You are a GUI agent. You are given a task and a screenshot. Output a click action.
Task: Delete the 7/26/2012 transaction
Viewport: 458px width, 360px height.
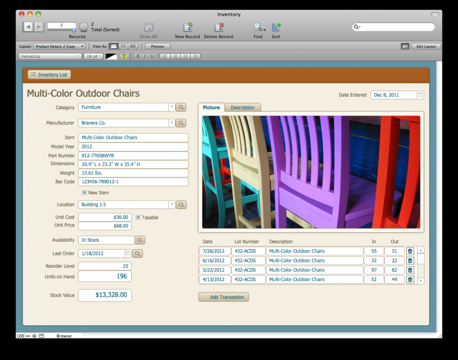click(x=410, y=251)
